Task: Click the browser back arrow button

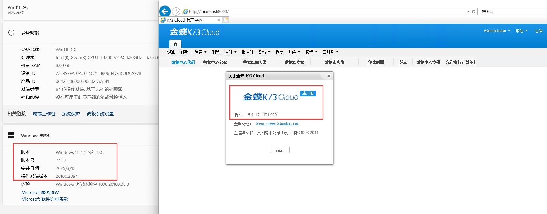Action: [x=165, y=11]
